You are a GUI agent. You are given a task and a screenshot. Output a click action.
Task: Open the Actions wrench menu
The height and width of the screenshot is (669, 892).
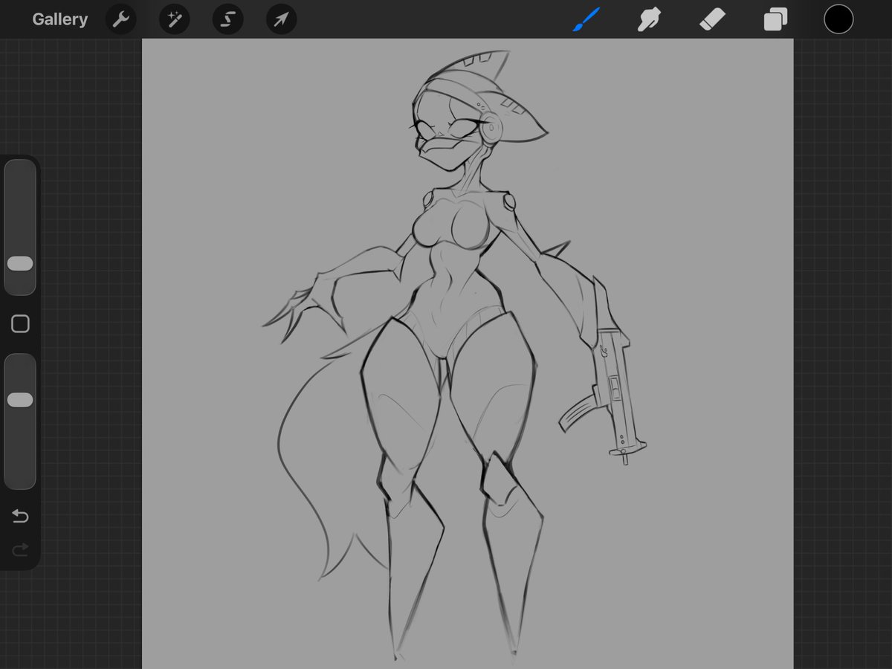coord(120,19)
